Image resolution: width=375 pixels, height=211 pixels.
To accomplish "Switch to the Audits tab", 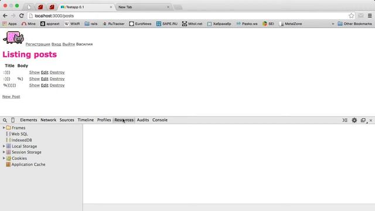I will point(143,120).
